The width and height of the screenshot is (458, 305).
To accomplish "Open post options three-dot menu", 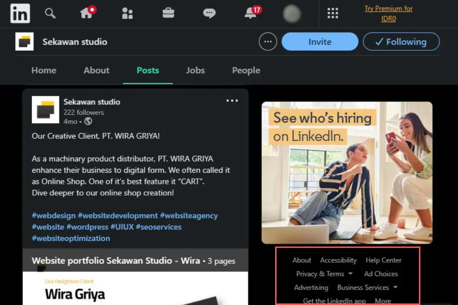I will pos(232,101).
